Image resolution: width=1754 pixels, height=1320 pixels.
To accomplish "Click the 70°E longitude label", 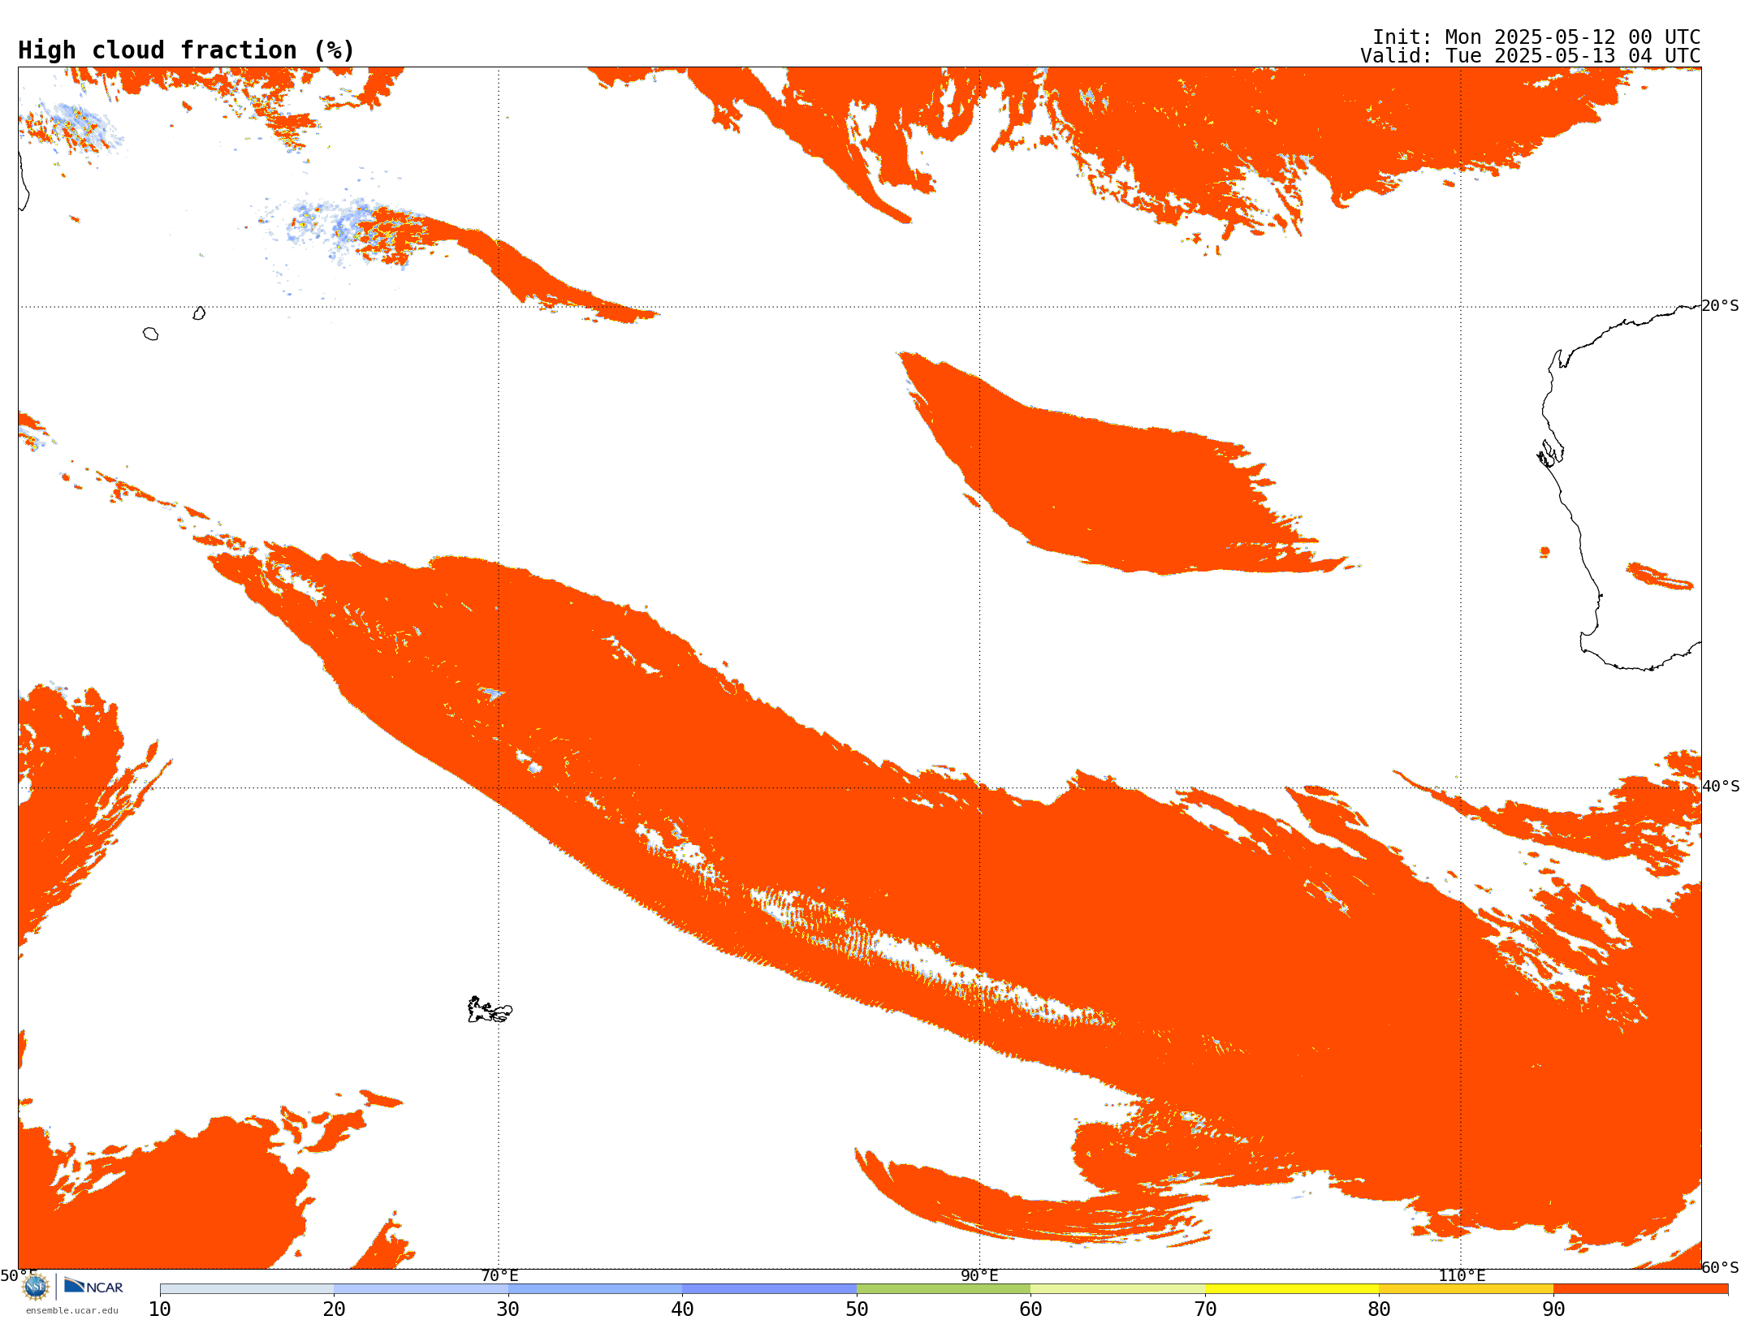I will tap(499, 1275).
